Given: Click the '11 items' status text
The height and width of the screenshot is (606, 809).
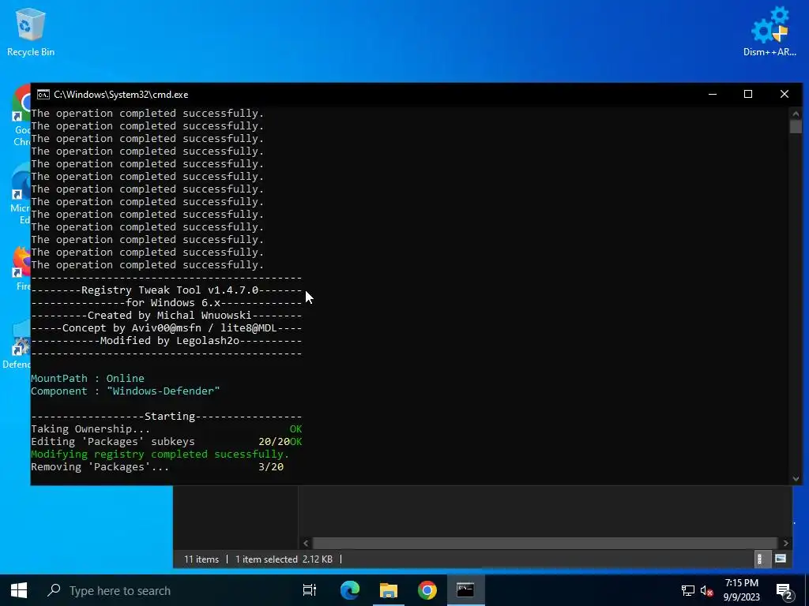Looking at the screenshot, I should pyautogui.click(x=201, y=559).
